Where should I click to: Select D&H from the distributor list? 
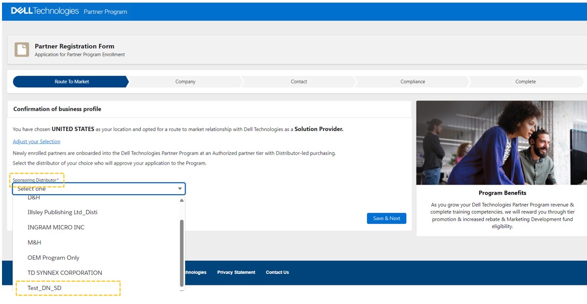[34, 198]
